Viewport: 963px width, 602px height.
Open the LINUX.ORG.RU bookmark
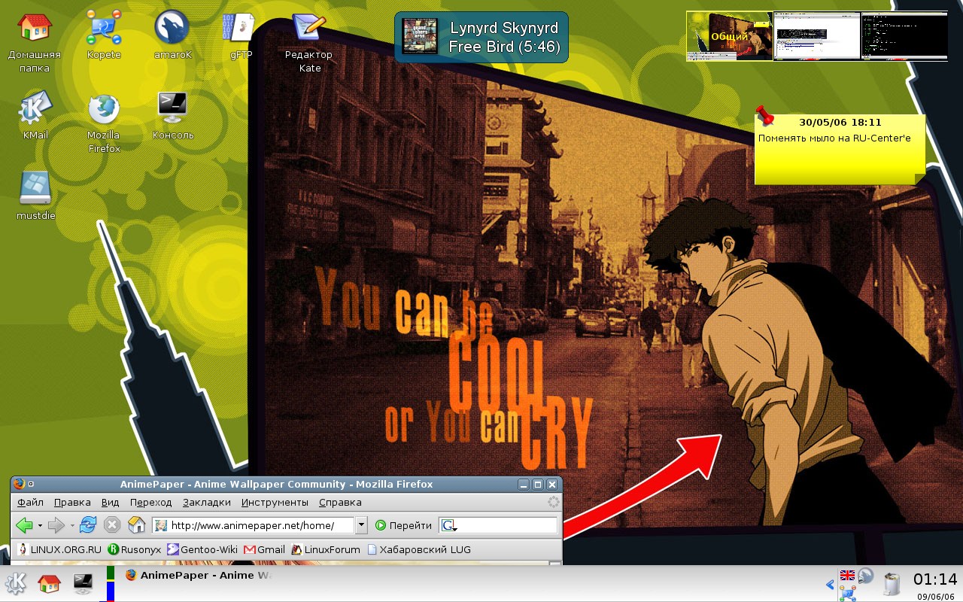click(59, 549)
